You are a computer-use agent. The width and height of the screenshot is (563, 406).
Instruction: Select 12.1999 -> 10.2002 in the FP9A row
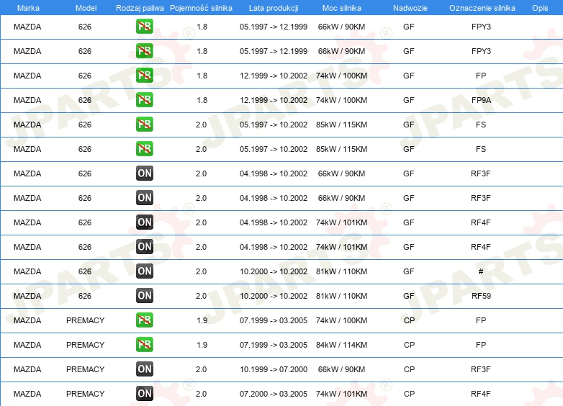274,100
